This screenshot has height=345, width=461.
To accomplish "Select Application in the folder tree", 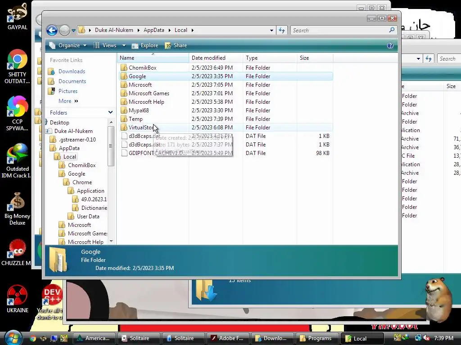I will pyautogui.click(x=90, y=190).
